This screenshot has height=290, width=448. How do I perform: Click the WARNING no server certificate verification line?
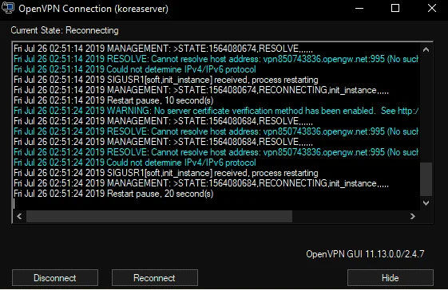(216, 111)
